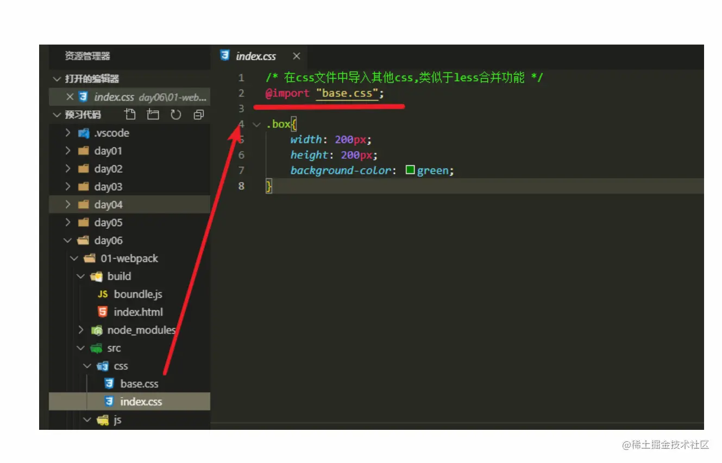Click the day01 folder icon
Viewport: 722px width, 463px height.
tap(84, 151)
